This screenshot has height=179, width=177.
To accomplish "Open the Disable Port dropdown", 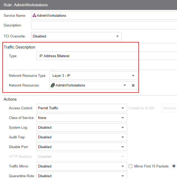I will (123, 147).
